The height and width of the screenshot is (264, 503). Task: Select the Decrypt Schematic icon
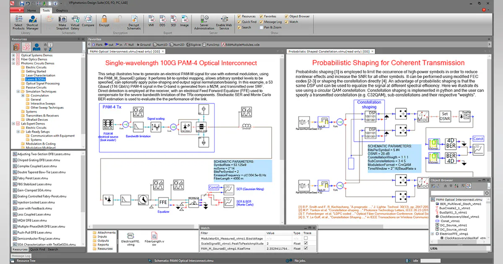tap(134, 22)
